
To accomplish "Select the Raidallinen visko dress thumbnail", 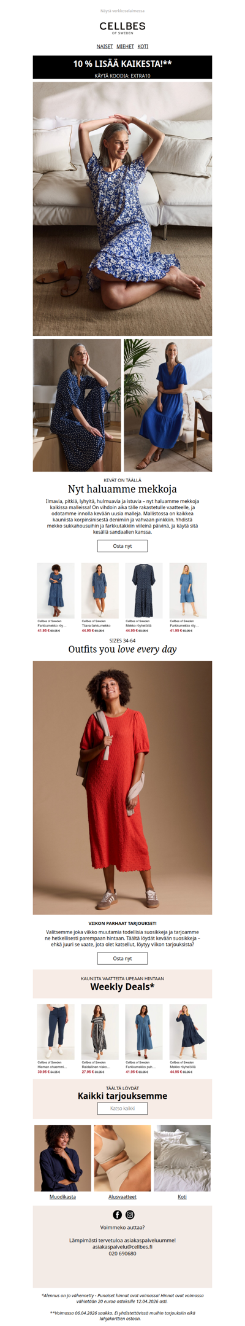I will tap(100, 1032).
